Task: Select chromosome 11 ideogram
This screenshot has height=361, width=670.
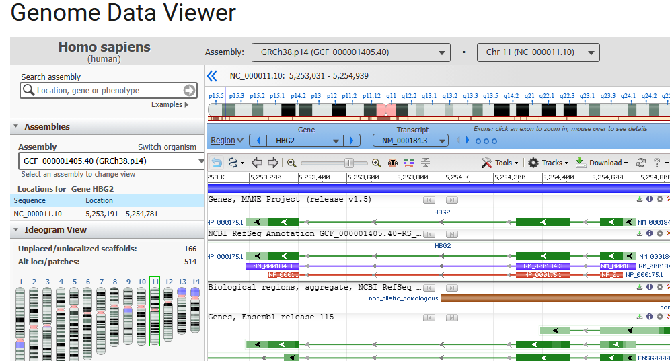Action: [x=155, y=316]
